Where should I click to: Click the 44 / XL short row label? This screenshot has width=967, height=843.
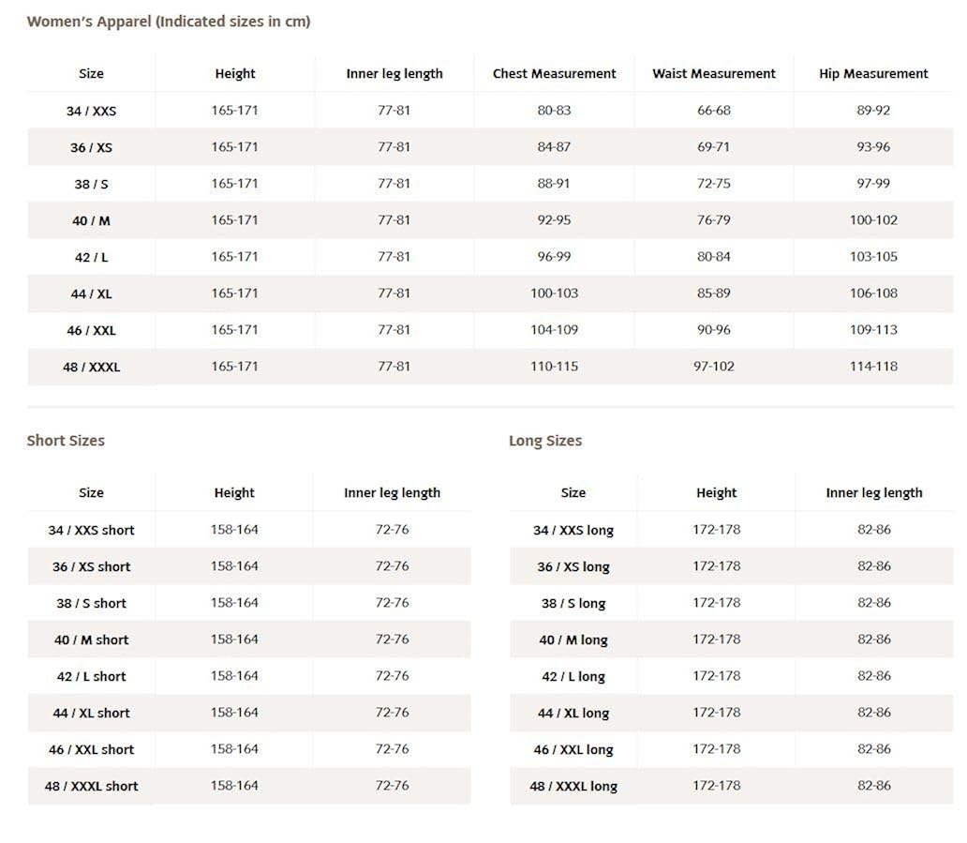[x=92, y=714]
